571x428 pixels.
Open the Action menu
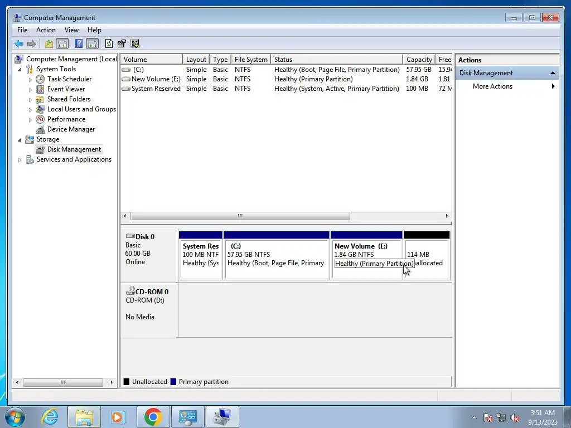coord(46,30)
